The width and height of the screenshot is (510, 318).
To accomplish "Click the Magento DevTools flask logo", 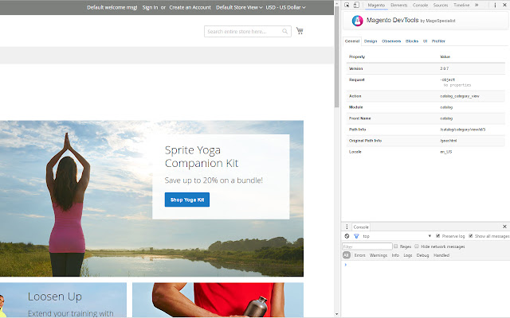I will 358,21.
